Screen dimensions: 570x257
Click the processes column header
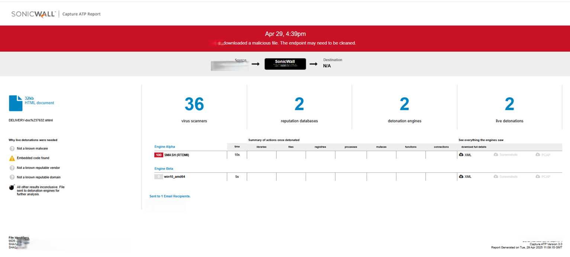click(351, 147)
